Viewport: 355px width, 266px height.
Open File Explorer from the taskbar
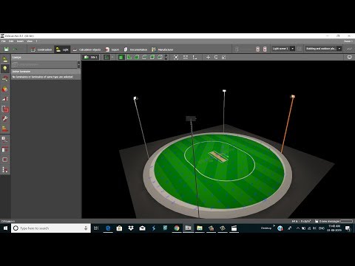click(x=200, y=228)
